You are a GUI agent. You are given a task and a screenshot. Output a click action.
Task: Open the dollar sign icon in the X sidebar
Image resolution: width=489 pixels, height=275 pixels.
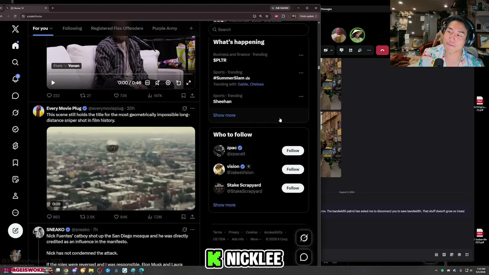[x=15, y=146]
